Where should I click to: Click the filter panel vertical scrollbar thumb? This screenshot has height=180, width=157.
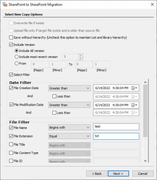(145, 111)
